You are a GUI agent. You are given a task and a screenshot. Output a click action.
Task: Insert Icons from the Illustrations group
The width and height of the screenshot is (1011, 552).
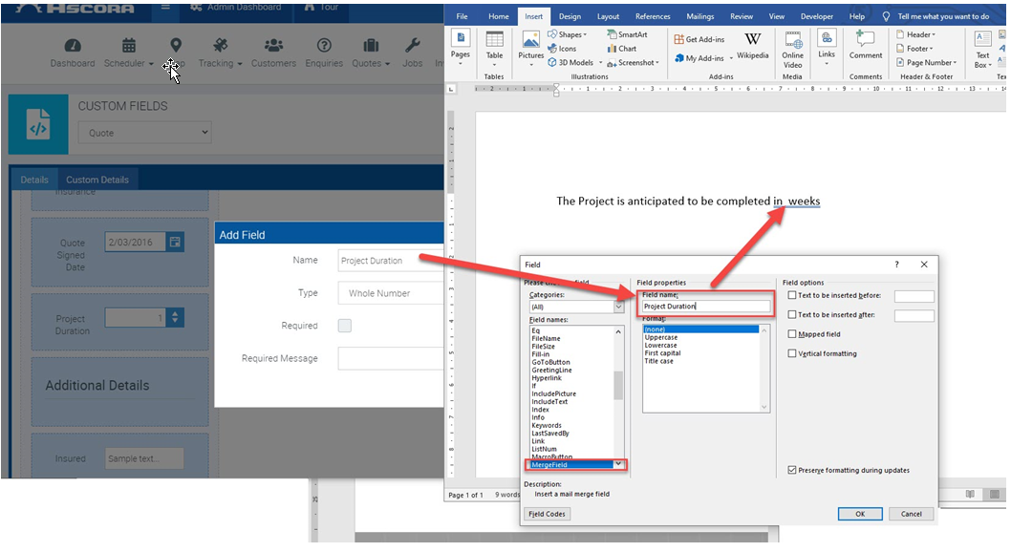pyautogui.click(x=562, y=49)
